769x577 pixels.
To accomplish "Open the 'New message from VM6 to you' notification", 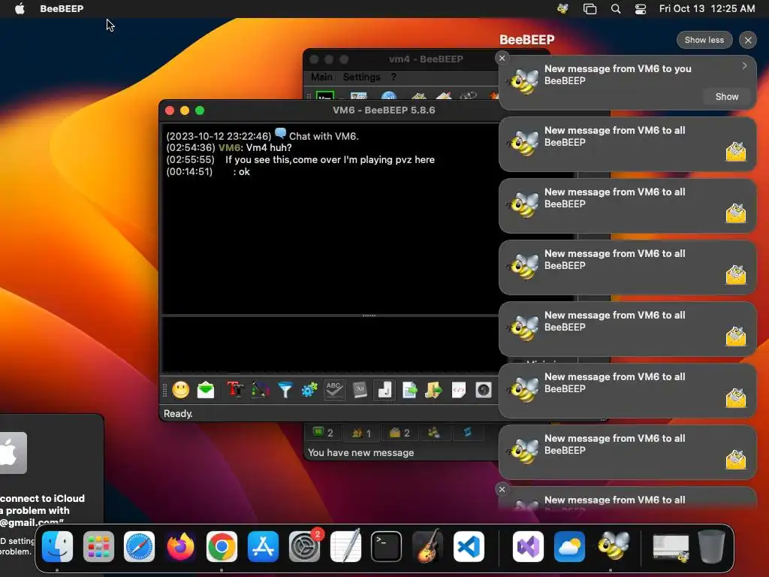I will (x=628, y=83).
